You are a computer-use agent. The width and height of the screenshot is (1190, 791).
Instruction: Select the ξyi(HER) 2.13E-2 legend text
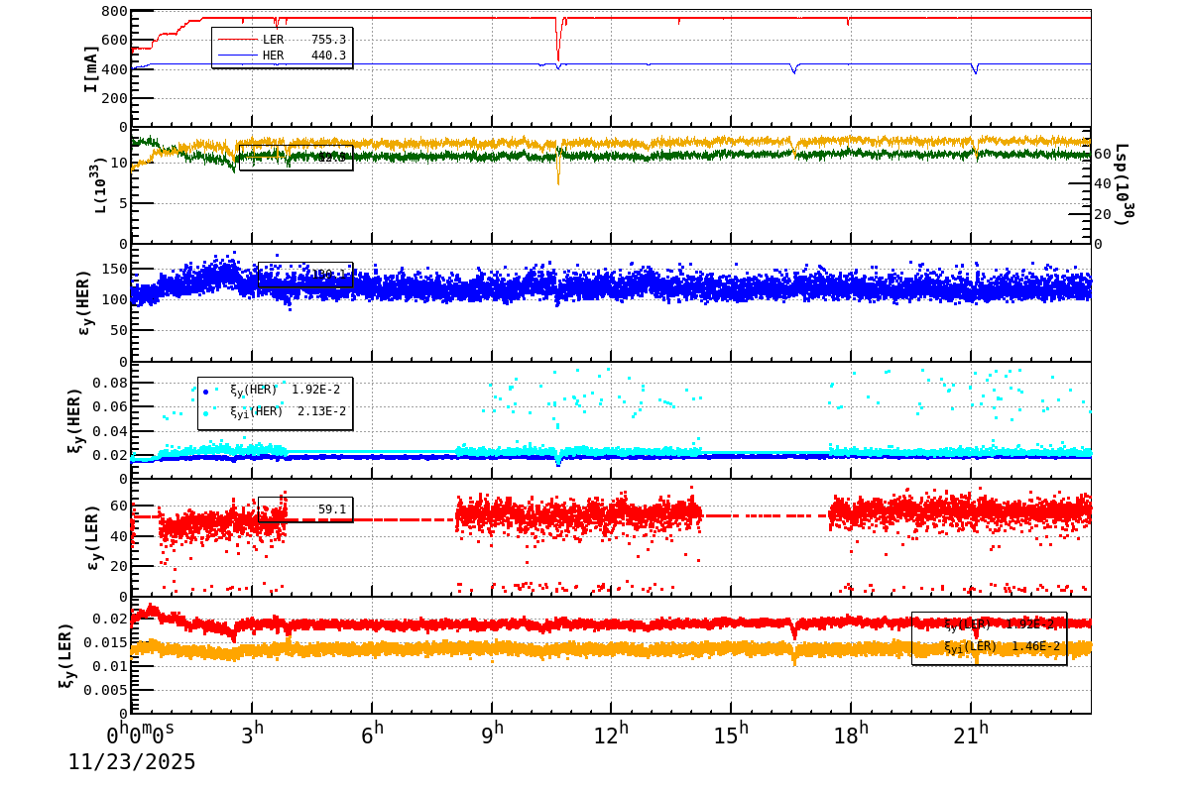coord(288,411)
